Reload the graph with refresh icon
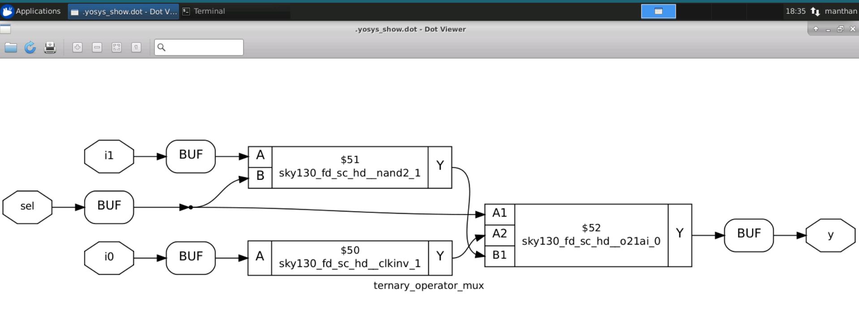Screen dimensions: 859x336 coord(30,47)
